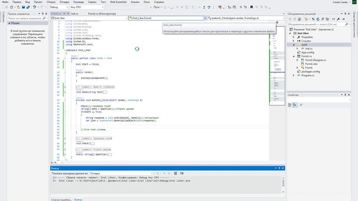Image resolution: width=358 pixels, height=201 pixels.
Task: Open the Web Essentials menu
Action: (x=118, y=2)
